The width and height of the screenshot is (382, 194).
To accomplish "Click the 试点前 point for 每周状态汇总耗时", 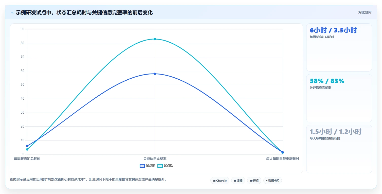I will tap(27, 146).
